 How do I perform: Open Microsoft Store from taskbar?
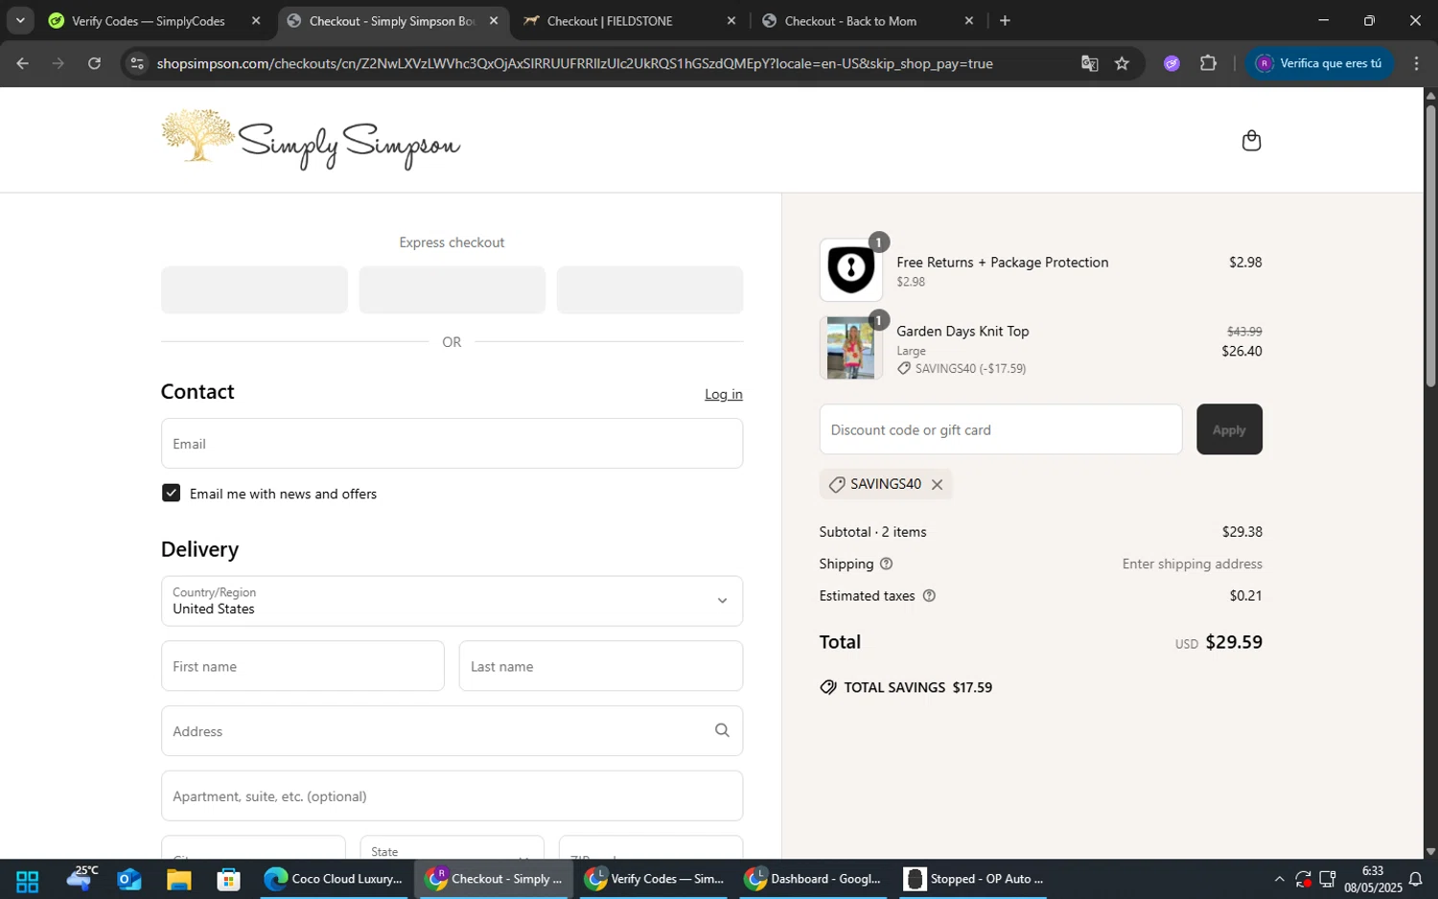coord(228,880)
